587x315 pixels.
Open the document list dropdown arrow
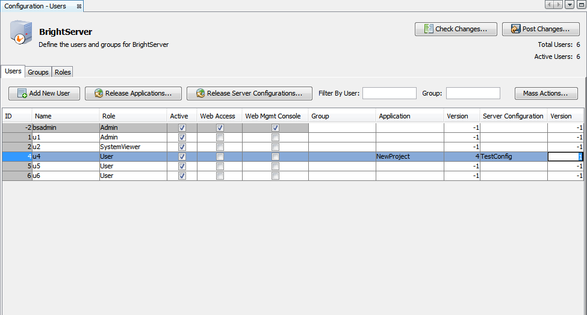[570, 5]
